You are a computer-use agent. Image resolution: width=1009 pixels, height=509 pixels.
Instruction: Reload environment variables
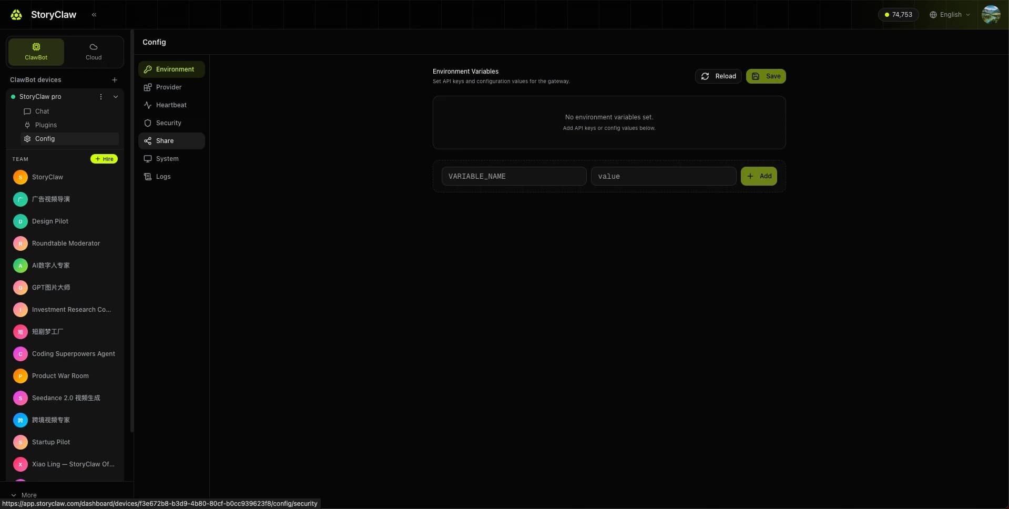coord(718,76)
